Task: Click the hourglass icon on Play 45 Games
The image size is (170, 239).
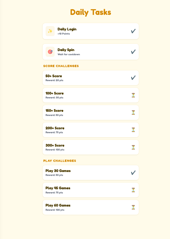Action: click(x=133, y=190)
